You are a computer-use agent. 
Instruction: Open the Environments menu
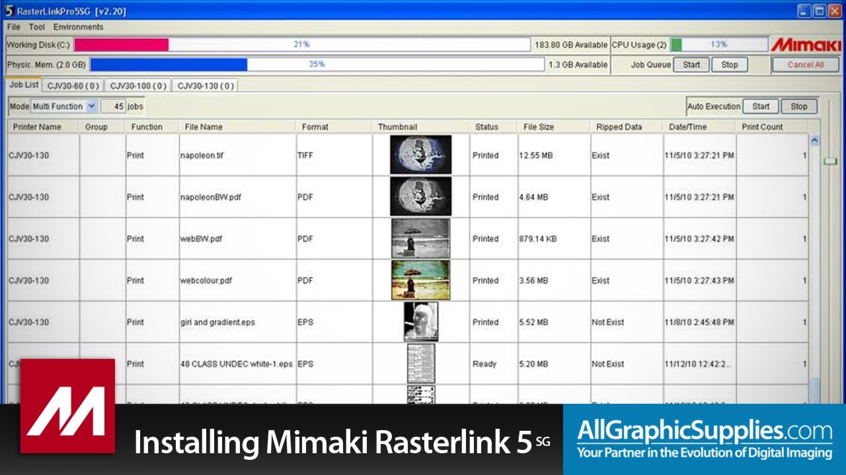click(x=79, y=27)
